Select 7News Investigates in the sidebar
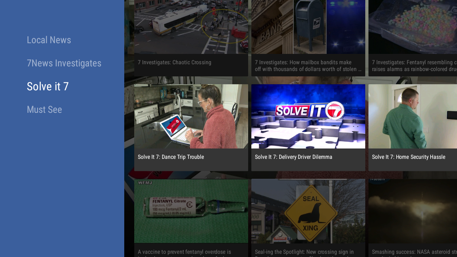This screenshot has height=257, width=457. (64, 63)
